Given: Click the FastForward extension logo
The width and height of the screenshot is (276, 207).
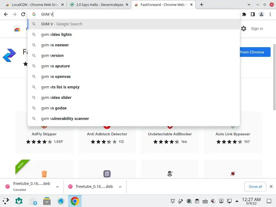Looking at the screenshot, I should click(x=9, y=55).
